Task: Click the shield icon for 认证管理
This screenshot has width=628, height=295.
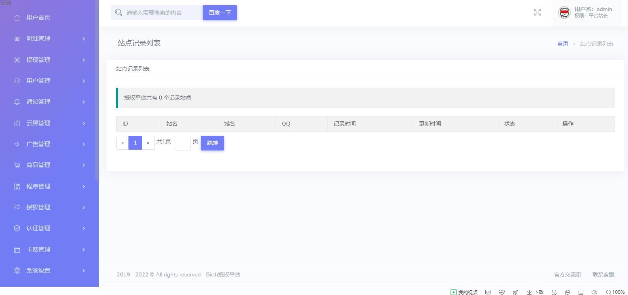Action: tap(17, 228)
